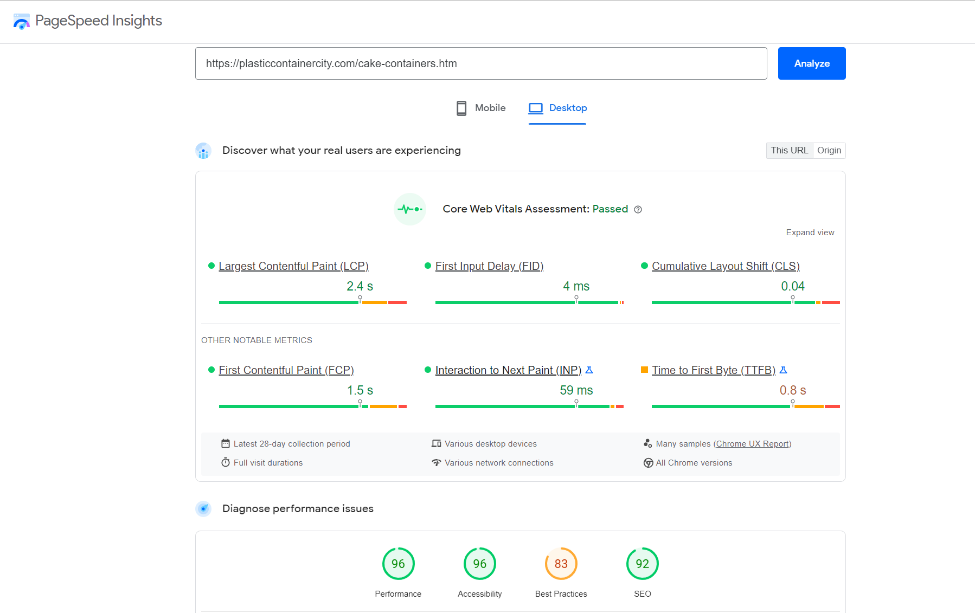Click the green FCP status dot
This screenshot has width=975, height=613.
coord(211,370)
